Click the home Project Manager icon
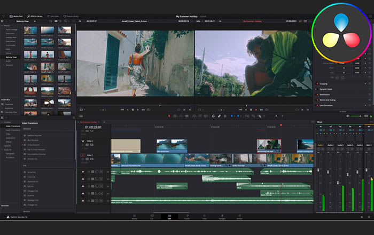The width and height of the screenshot is (374, 235). tap(362, 217)
